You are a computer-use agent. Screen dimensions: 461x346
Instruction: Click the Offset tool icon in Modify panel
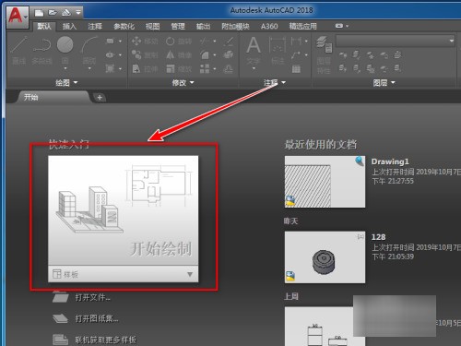pyautogui.click(x=229, y=69)
